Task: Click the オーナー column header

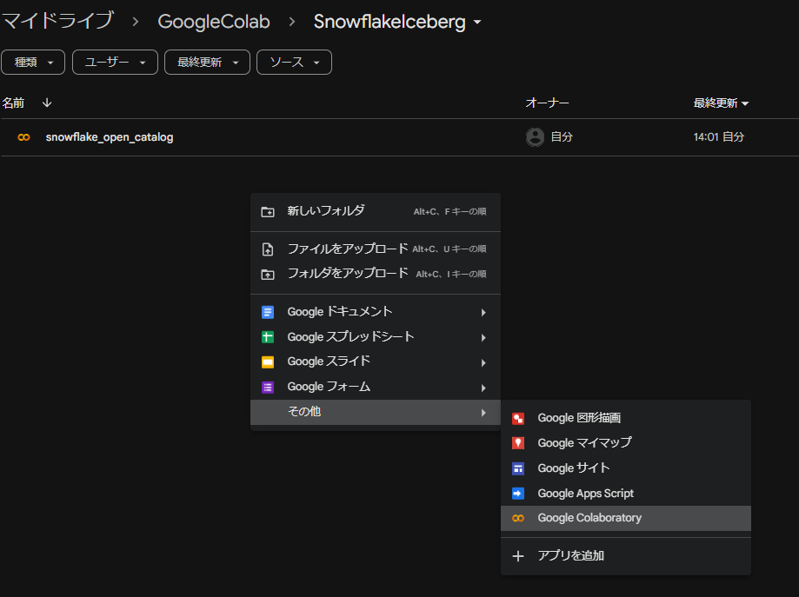Action: (x=547, y=103)
